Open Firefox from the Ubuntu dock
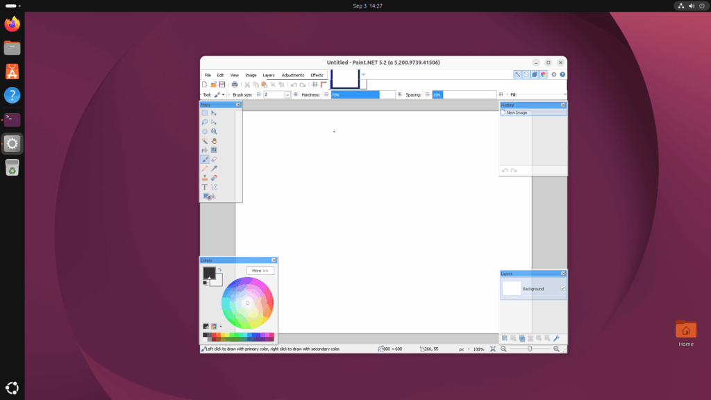This screenshot has width=711, height=400. (x=12, y=24)
